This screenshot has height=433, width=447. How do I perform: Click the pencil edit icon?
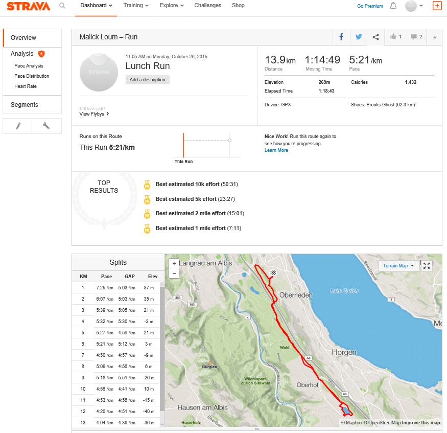(17, 126)
